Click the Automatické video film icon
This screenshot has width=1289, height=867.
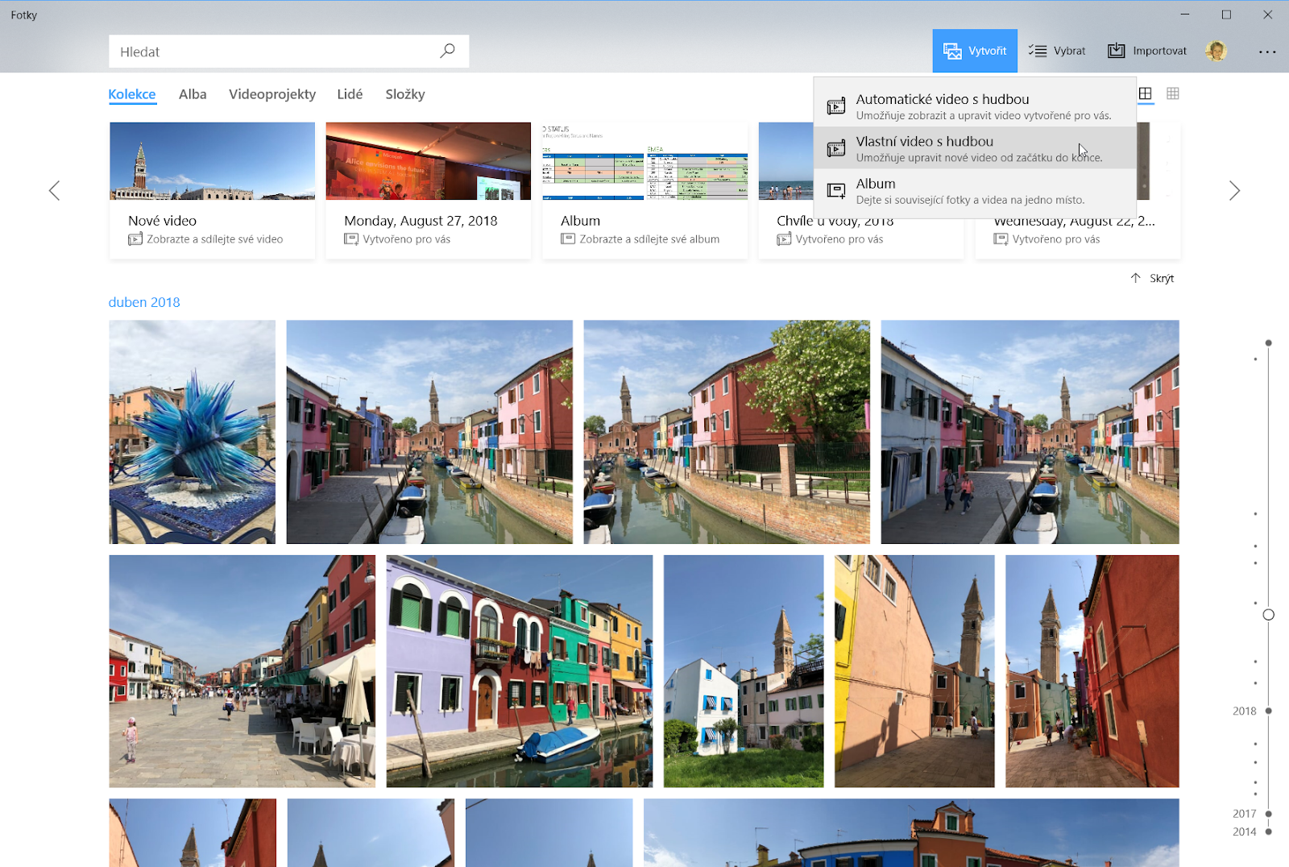(x=836, y=106)
